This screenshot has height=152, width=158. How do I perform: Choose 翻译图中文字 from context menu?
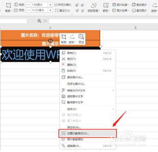click(x=88, y=102)
